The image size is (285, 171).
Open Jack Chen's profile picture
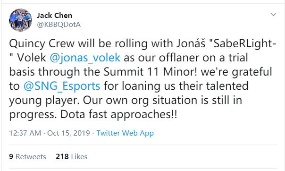point(20,20)
